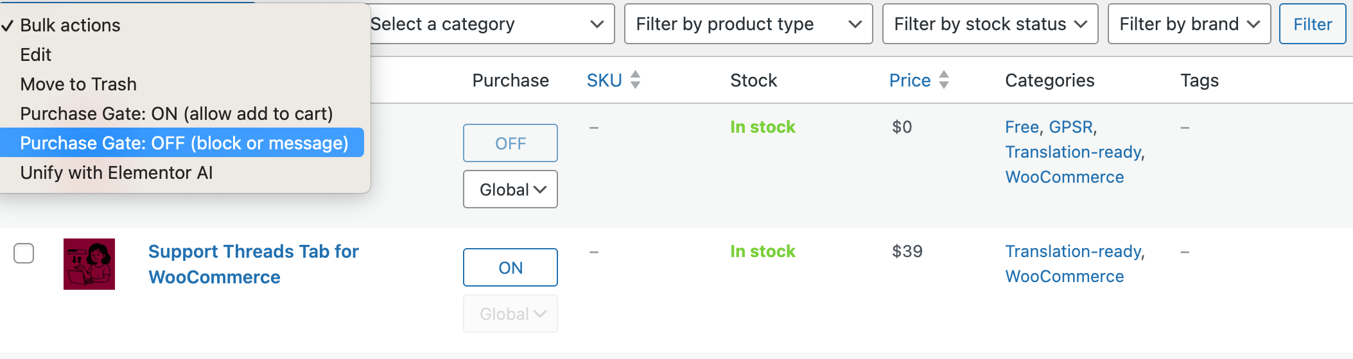Open Support Threads Tab product thumbnail
Screen dimensions: 1353x359
click(x=89, y=264)
